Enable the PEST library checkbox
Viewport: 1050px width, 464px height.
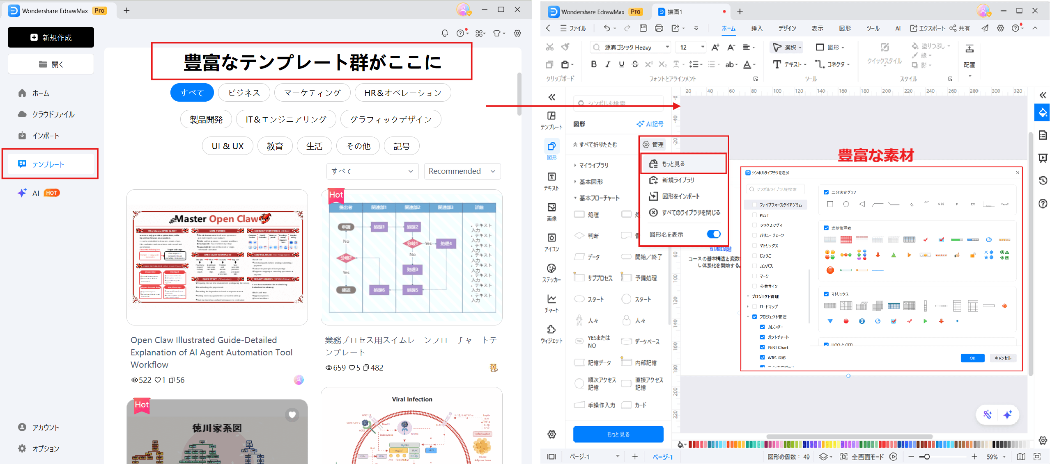(754, 215)
